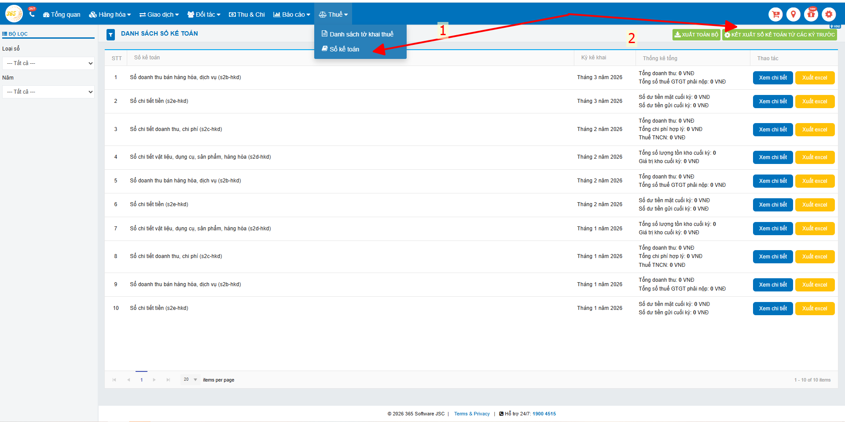Jump to the last page arrow
The height and width of the screenshot is (422, 845).
[168, 380]
